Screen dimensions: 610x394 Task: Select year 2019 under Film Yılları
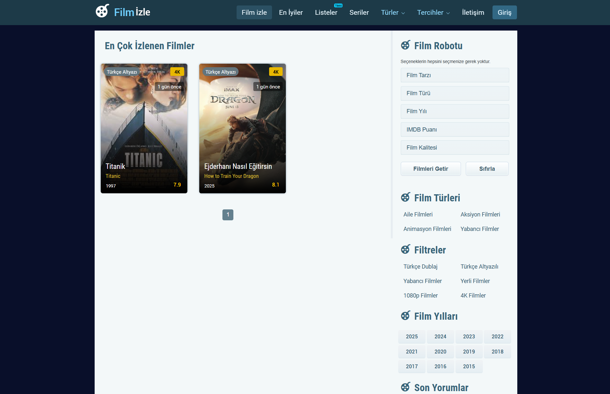469,352
